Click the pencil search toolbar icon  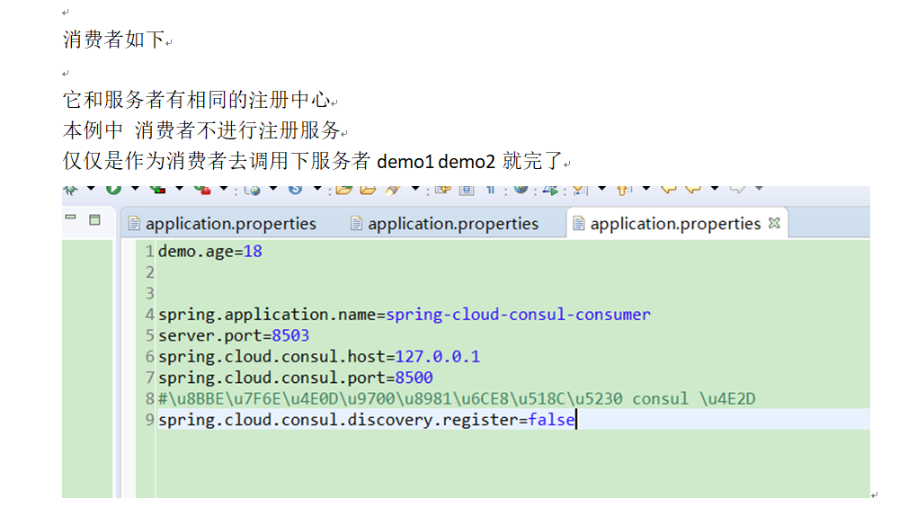click(x=394, y=190)
